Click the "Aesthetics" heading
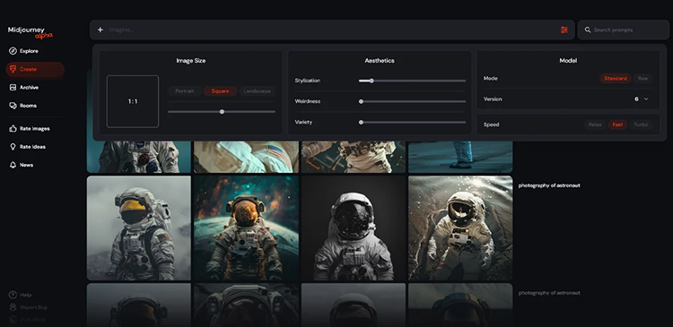This screenshot has height=327, width=673. pos(380,61)
